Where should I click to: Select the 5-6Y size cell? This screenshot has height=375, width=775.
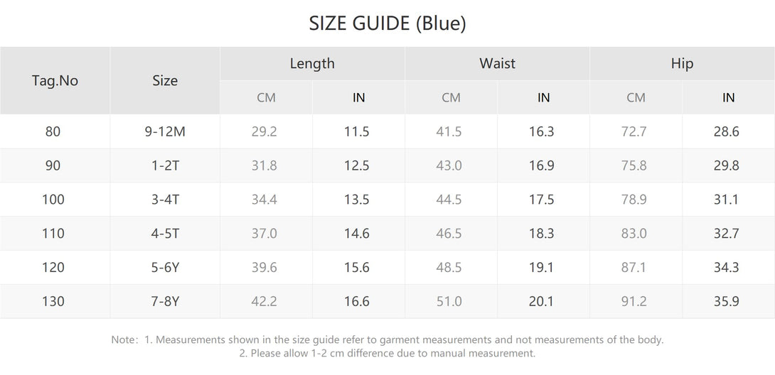[x=164, y=267]
